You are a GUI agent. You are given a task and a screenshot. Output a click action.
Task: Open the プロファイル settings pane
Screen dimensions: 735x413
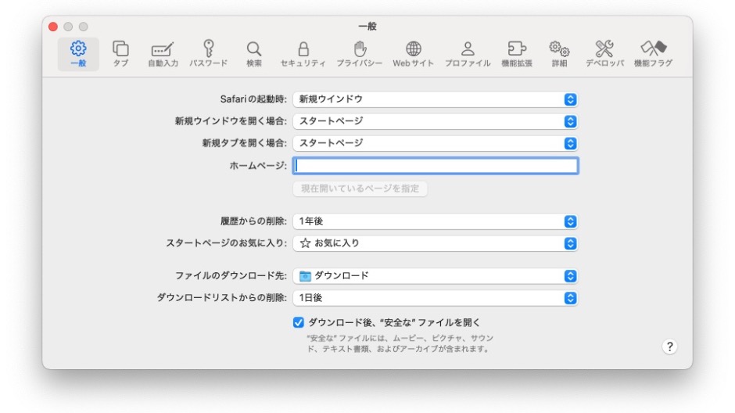click(x=468, y=54)
